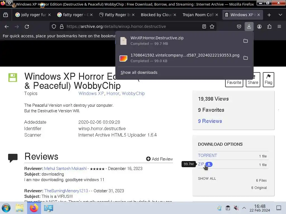The image size is (286, 214).
Task: Click SHOW ALL download files
Action: (x=207, y=179)
